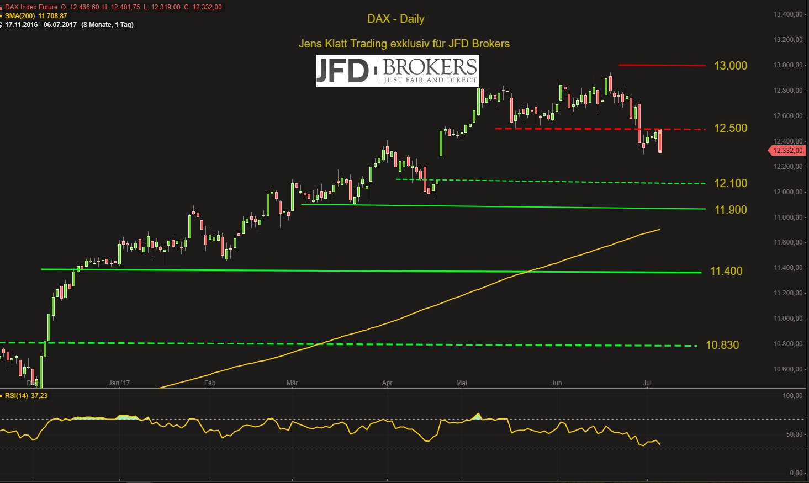Click the SMA(200) 11.708,87 indicator legend
The width and height of the screenshot is (809, 483).
point(36,16)
